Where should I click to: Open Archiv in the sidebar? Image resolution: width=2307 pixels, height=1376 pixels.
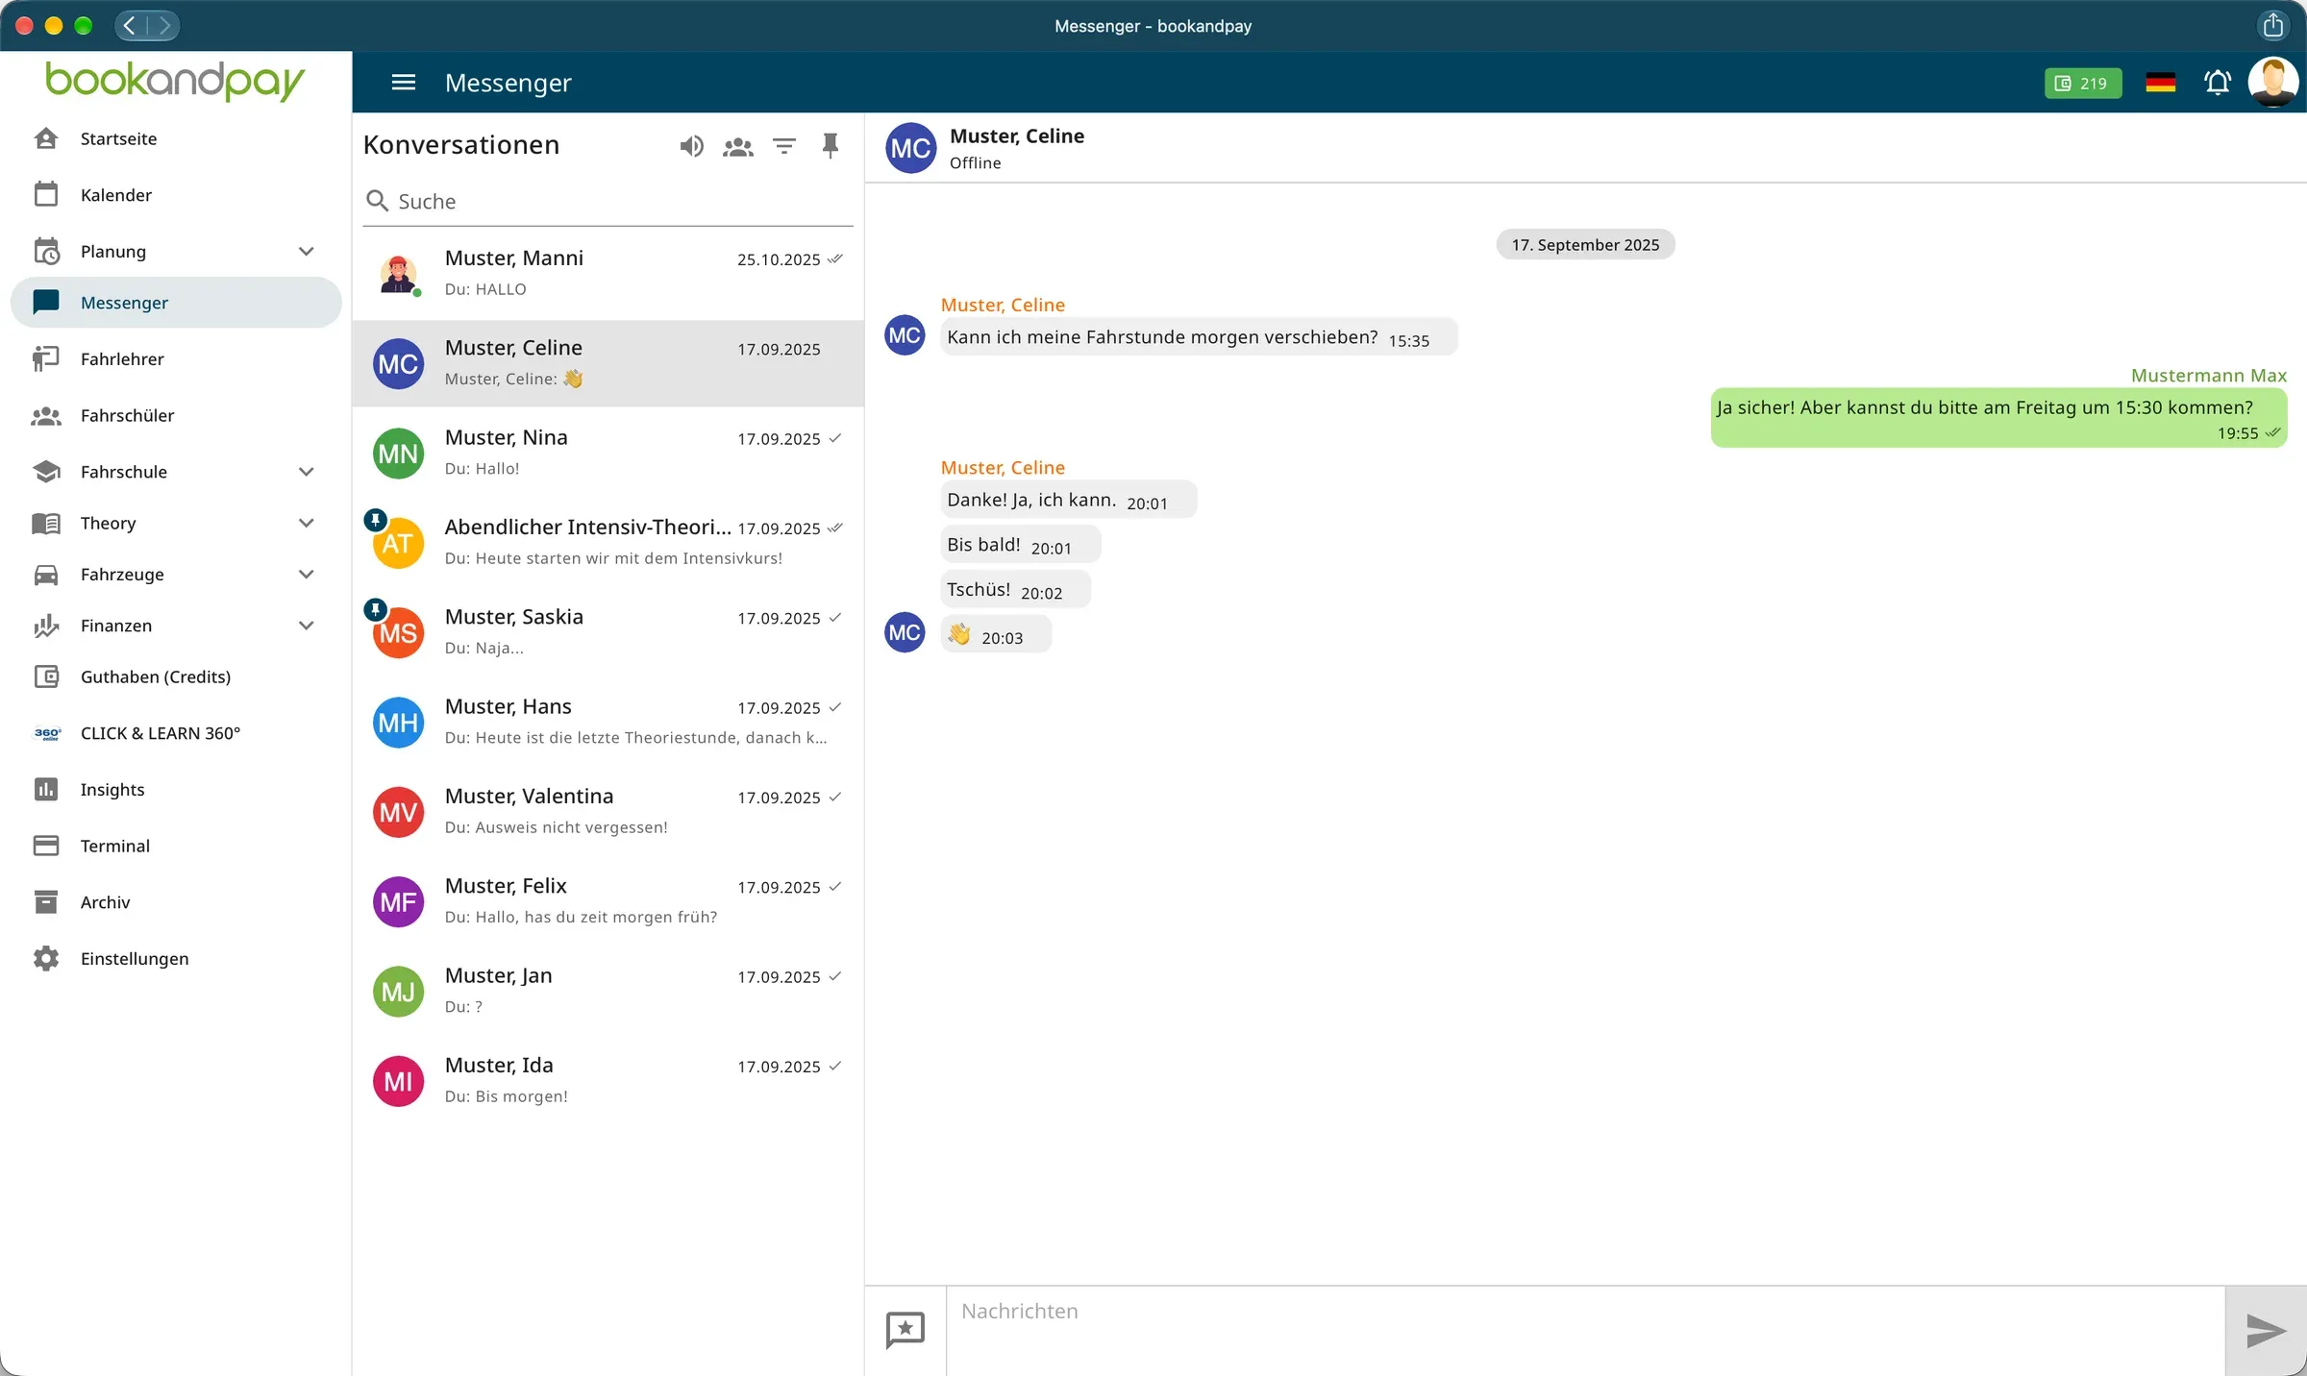pyautogui.click(x=176, y=902)
